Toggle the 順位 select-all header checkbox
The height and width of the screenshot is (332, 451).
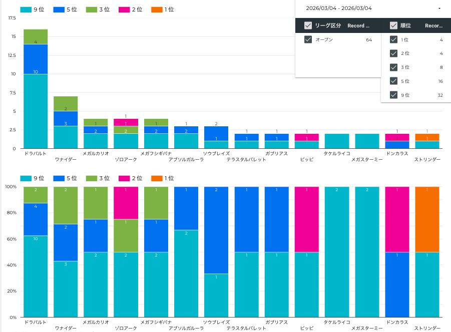click(x=394, y=25)
